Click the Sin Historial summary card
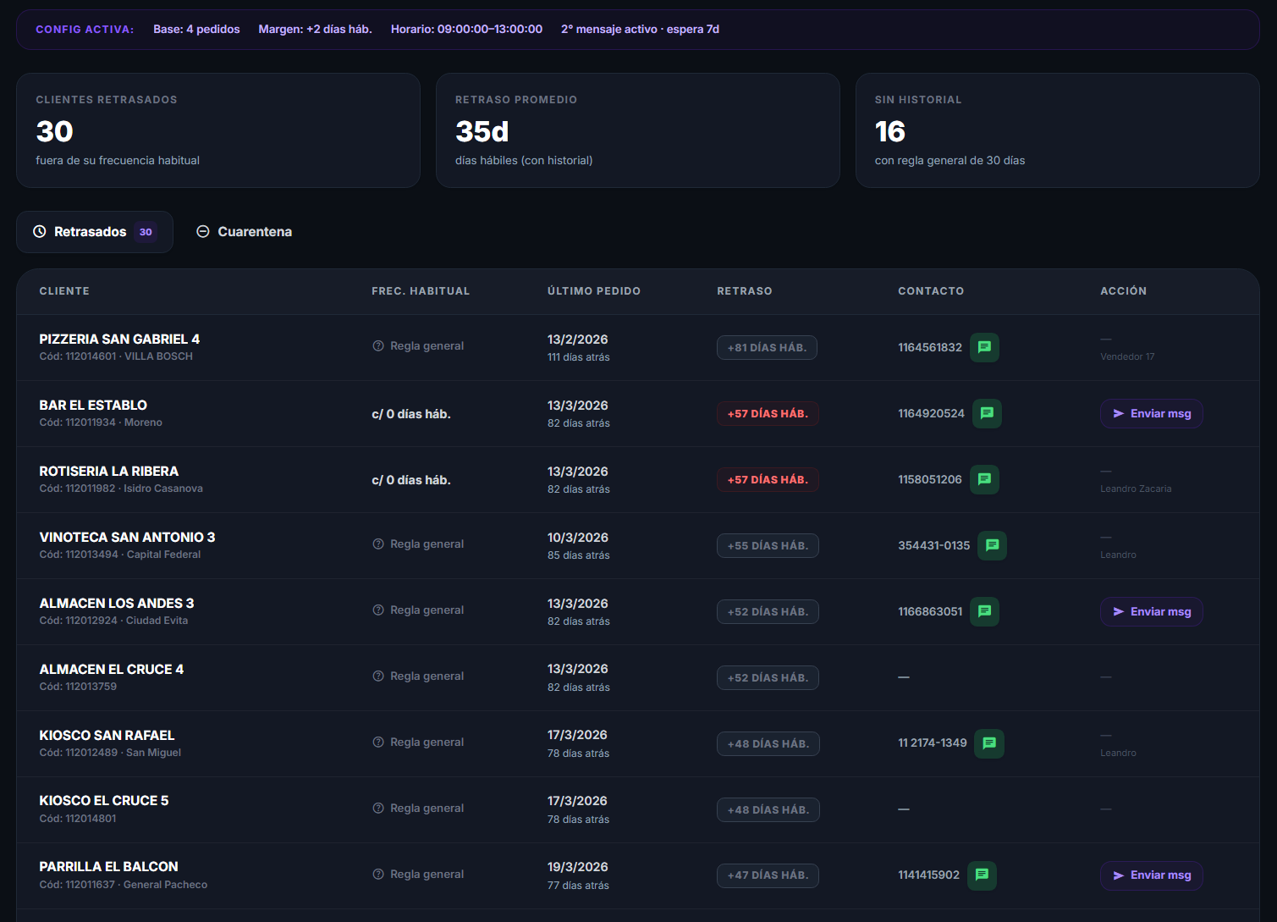1277x922 pixels. coord(1058,130)
